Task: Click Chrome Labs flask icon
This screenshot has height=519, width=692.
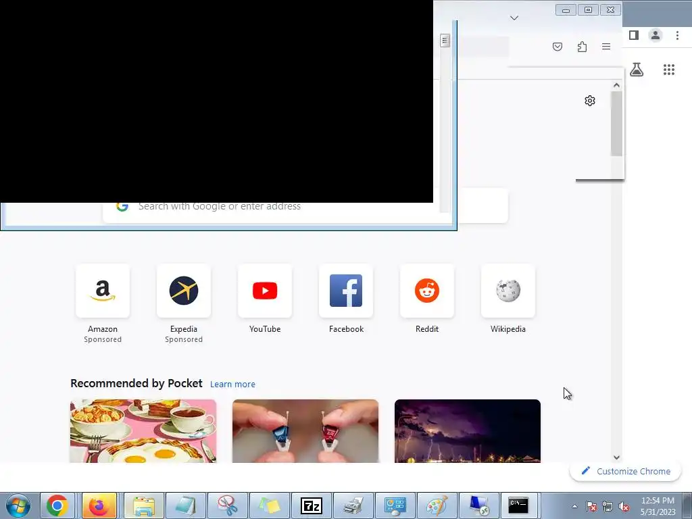Action: (x=637, y=70)
